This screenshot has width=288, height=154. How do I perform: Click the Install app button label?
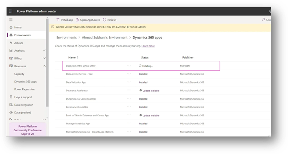pos(67,20)
